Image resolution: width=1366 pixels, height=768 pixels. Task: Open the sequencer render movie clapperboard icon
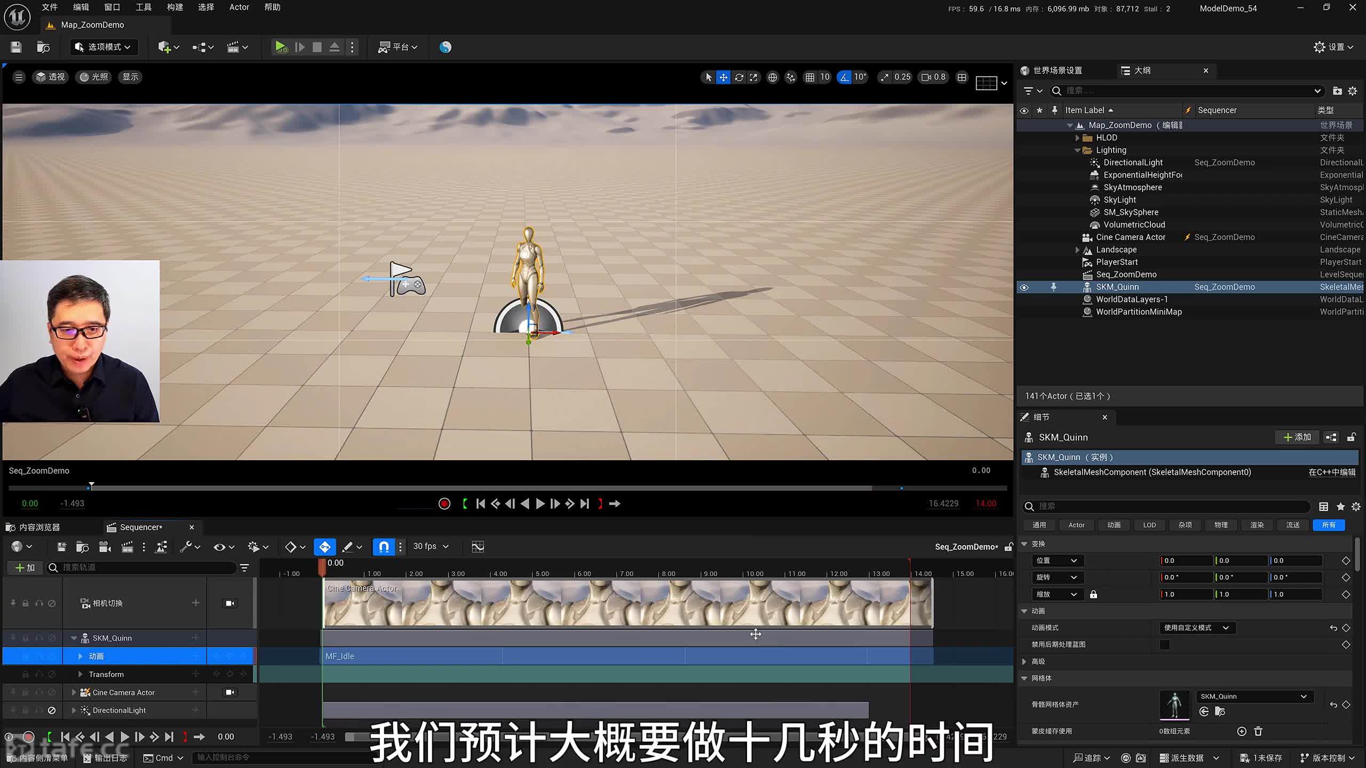127,547
